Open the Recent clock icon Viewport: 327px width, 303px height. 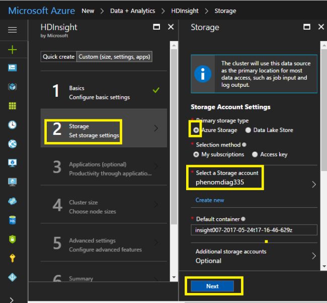point(12,125)
